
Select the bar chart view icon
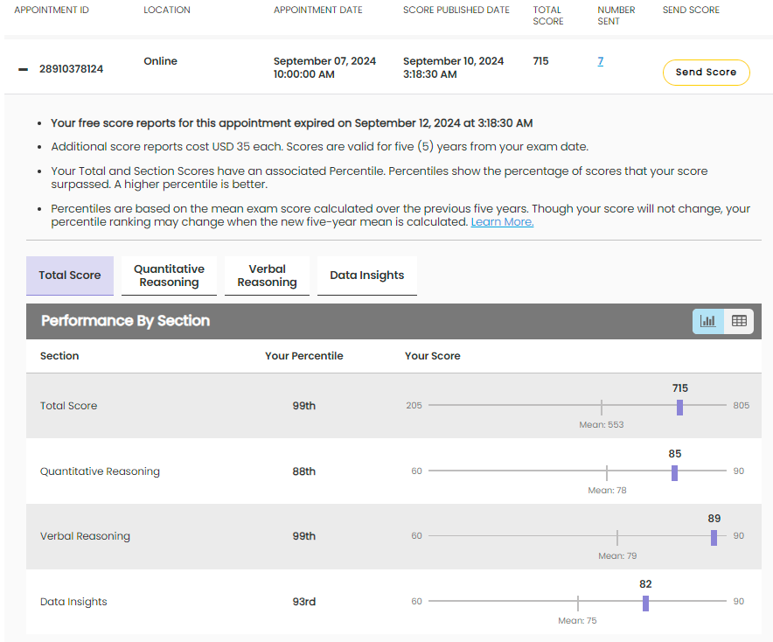[707, 321]
